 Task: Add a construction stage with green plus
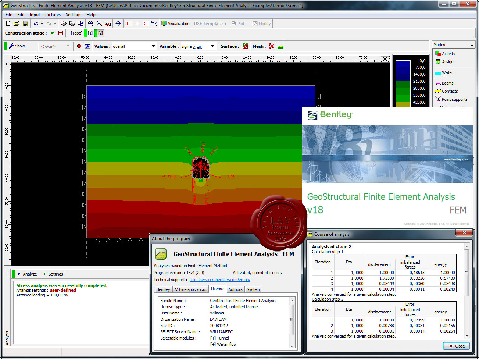(52, 33)
